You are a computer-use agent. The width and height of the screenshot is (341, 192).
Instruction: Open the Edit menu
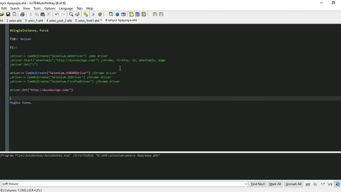(x=4, y=9)
